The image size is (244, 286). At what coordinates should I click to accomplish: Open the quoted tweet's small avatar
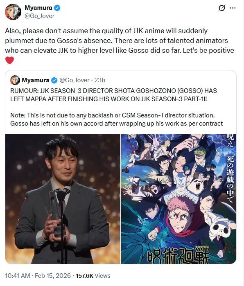[15, 80]
